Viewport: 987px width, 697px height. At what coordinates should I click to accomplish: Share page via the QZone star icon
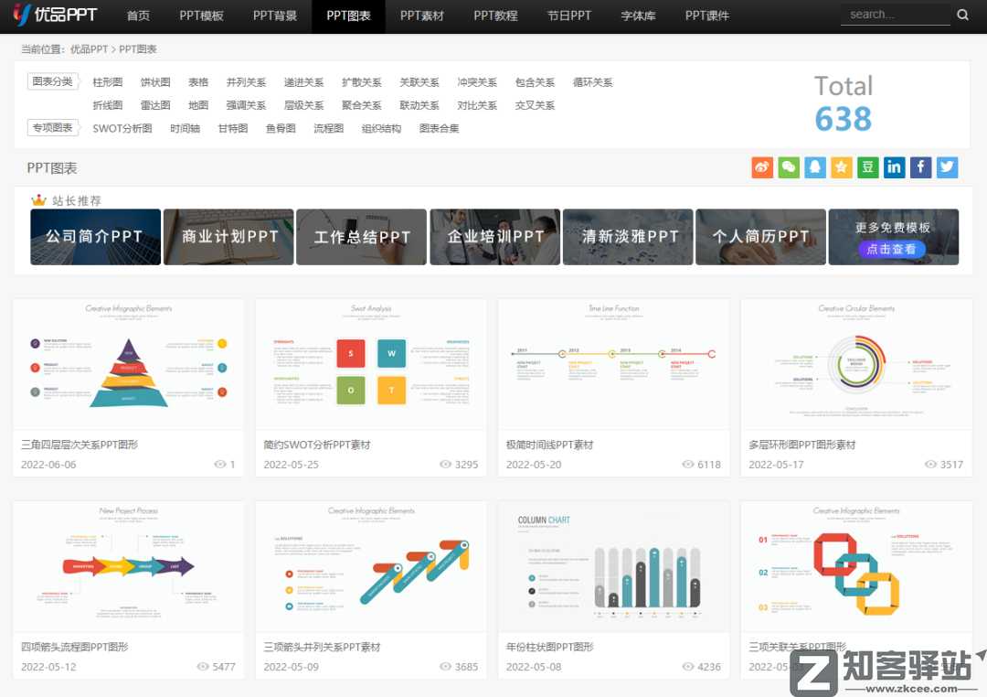[841, 167]
